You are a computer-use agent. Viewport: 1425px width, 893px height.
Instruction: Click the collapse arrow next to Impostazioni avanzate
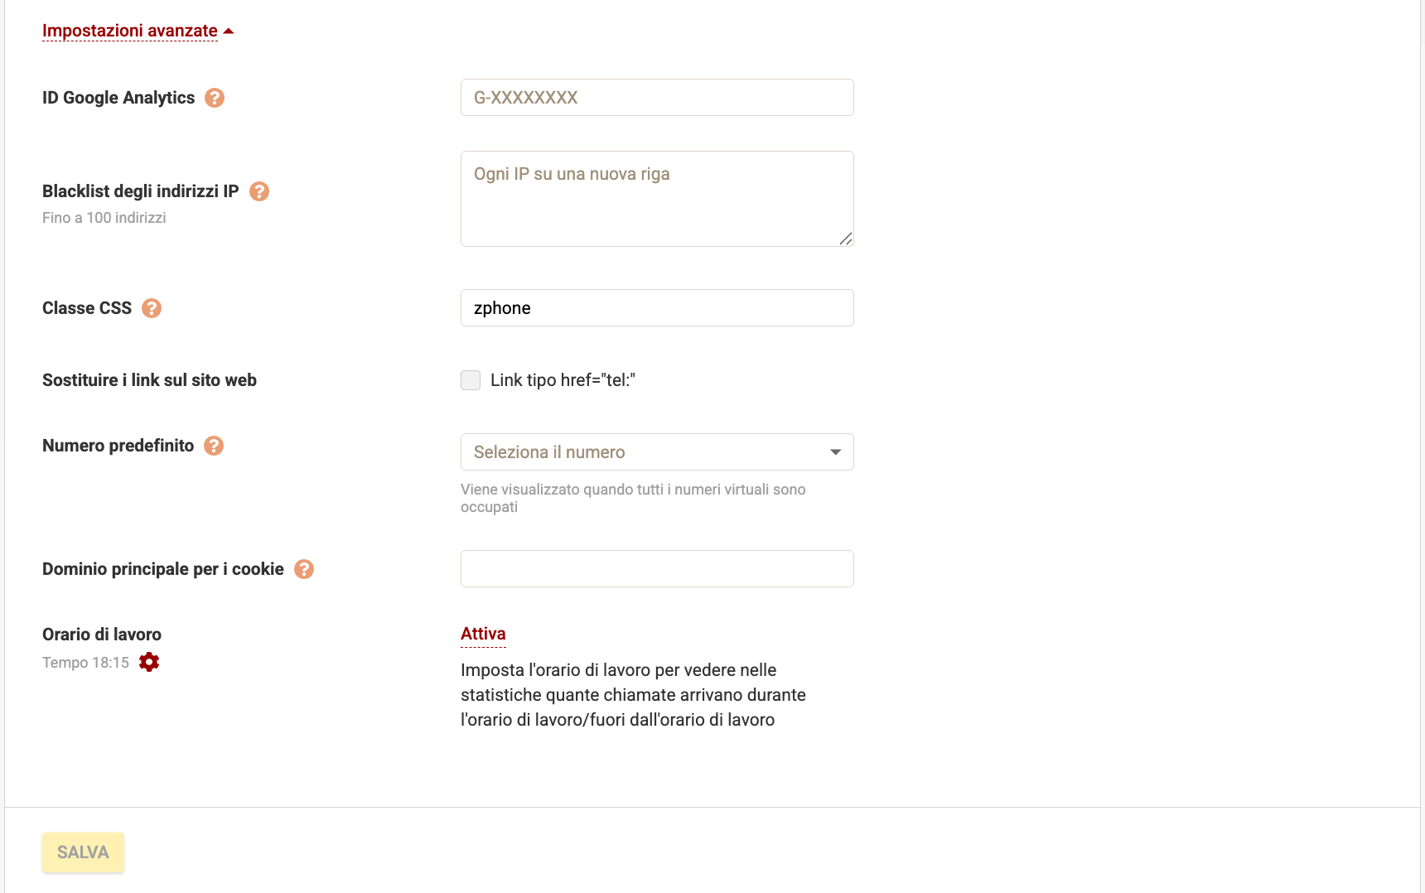[x=227, y=29]
